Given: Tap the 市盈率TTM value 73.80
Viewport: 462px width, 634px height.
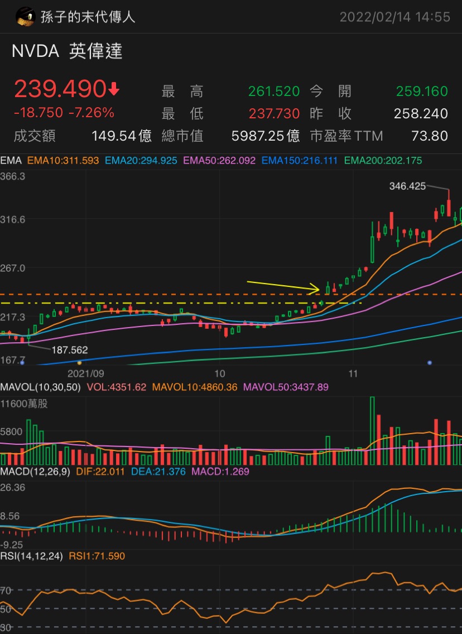Looking at the screenshot, I should 429,136.
